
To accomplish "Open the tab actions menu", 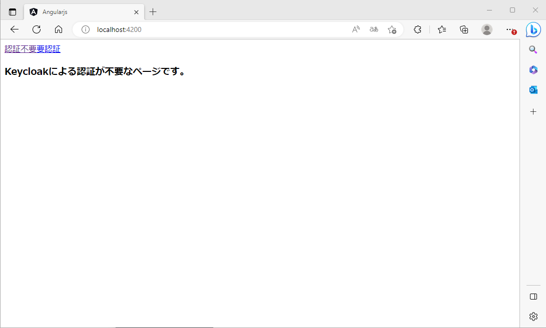I will tap(12, 10).
